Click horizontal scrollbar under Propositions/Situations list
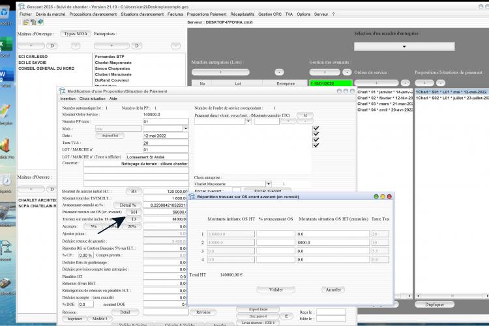The height and width of the screenshot is (326, 489). pos(452,295)
